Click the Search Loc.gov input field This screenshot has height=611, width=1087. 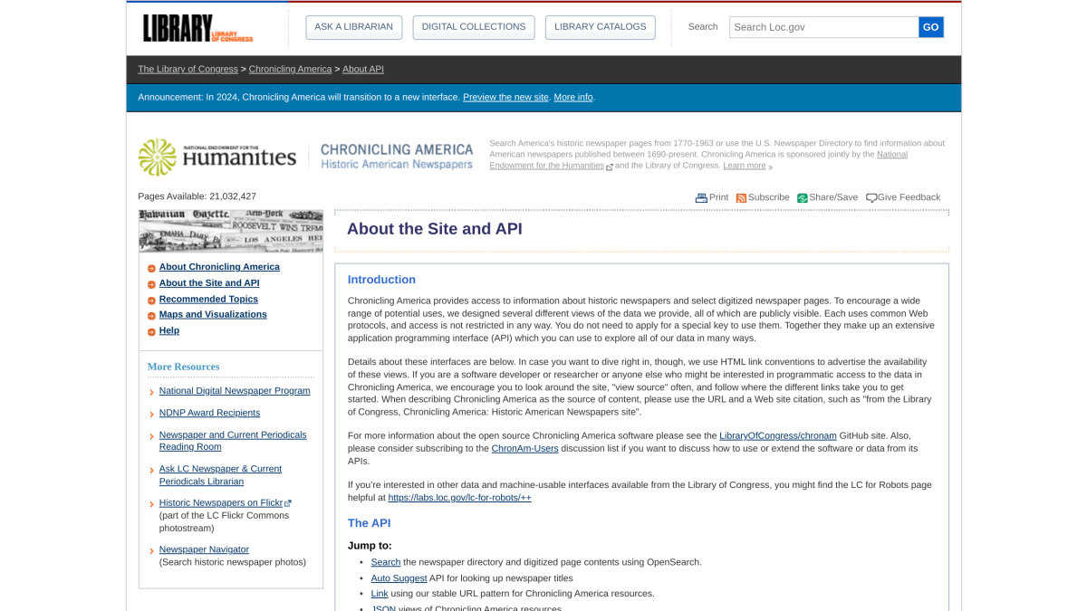[823, 27]
